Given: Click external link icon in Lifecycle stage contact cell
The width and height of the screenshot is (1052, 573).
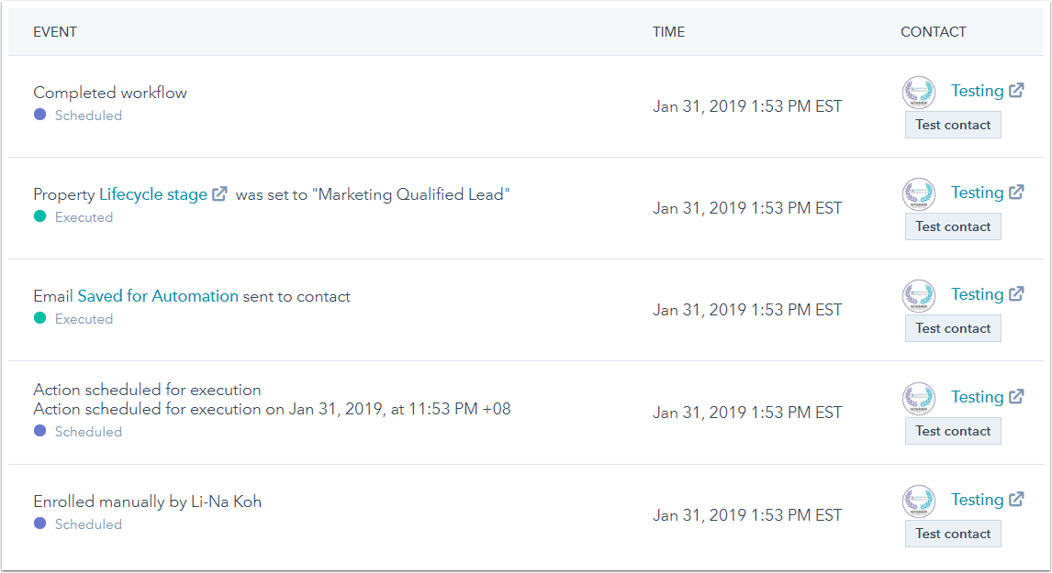Looking at the screenshot, I should pos(1016,192).
